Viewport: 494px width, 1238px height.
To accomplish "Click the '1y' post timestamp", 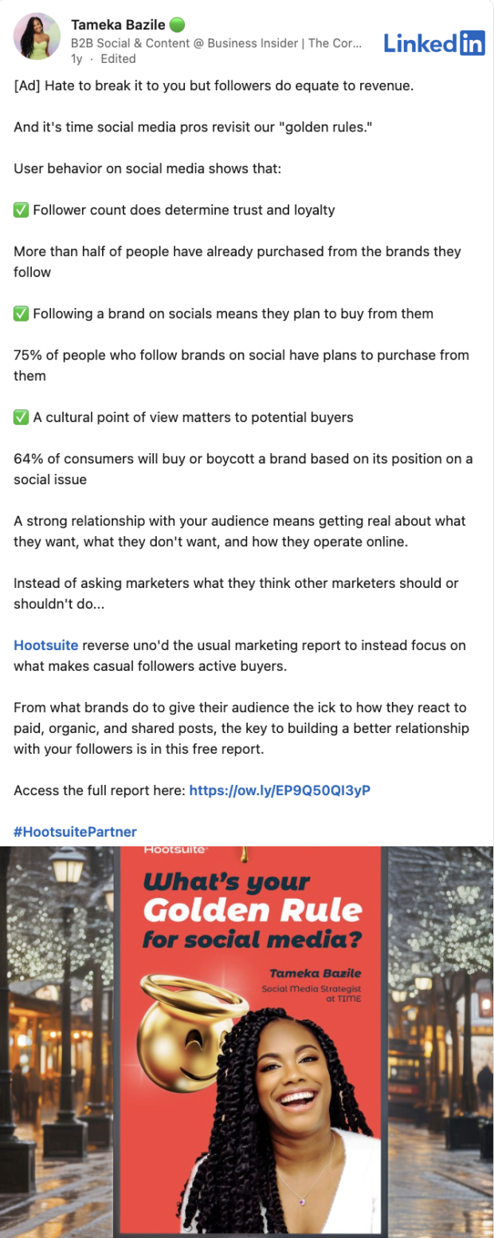I will point(76,58).
